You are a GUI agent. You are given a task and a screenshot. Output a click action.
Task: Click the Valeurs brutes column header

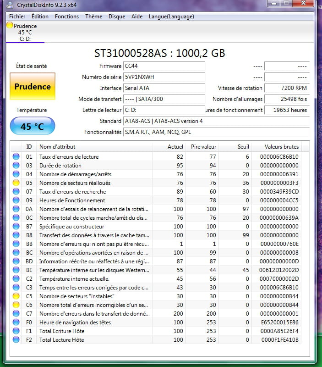tap(277, 147)
